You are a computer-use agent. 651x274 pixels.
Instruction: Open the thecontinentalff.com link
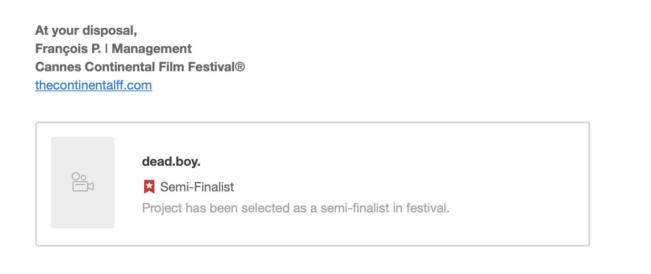[x=93, y=85]
